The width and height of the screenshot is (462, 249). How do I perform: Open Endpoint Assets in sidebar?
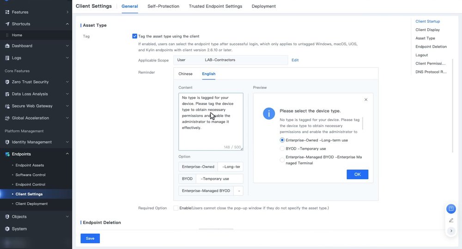[30, 165]
